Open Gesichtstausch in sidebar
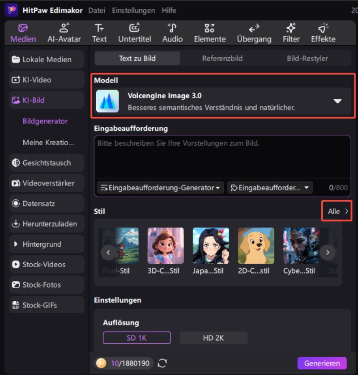This screenshot has width=358, height=375. click(x=47, y=163)
